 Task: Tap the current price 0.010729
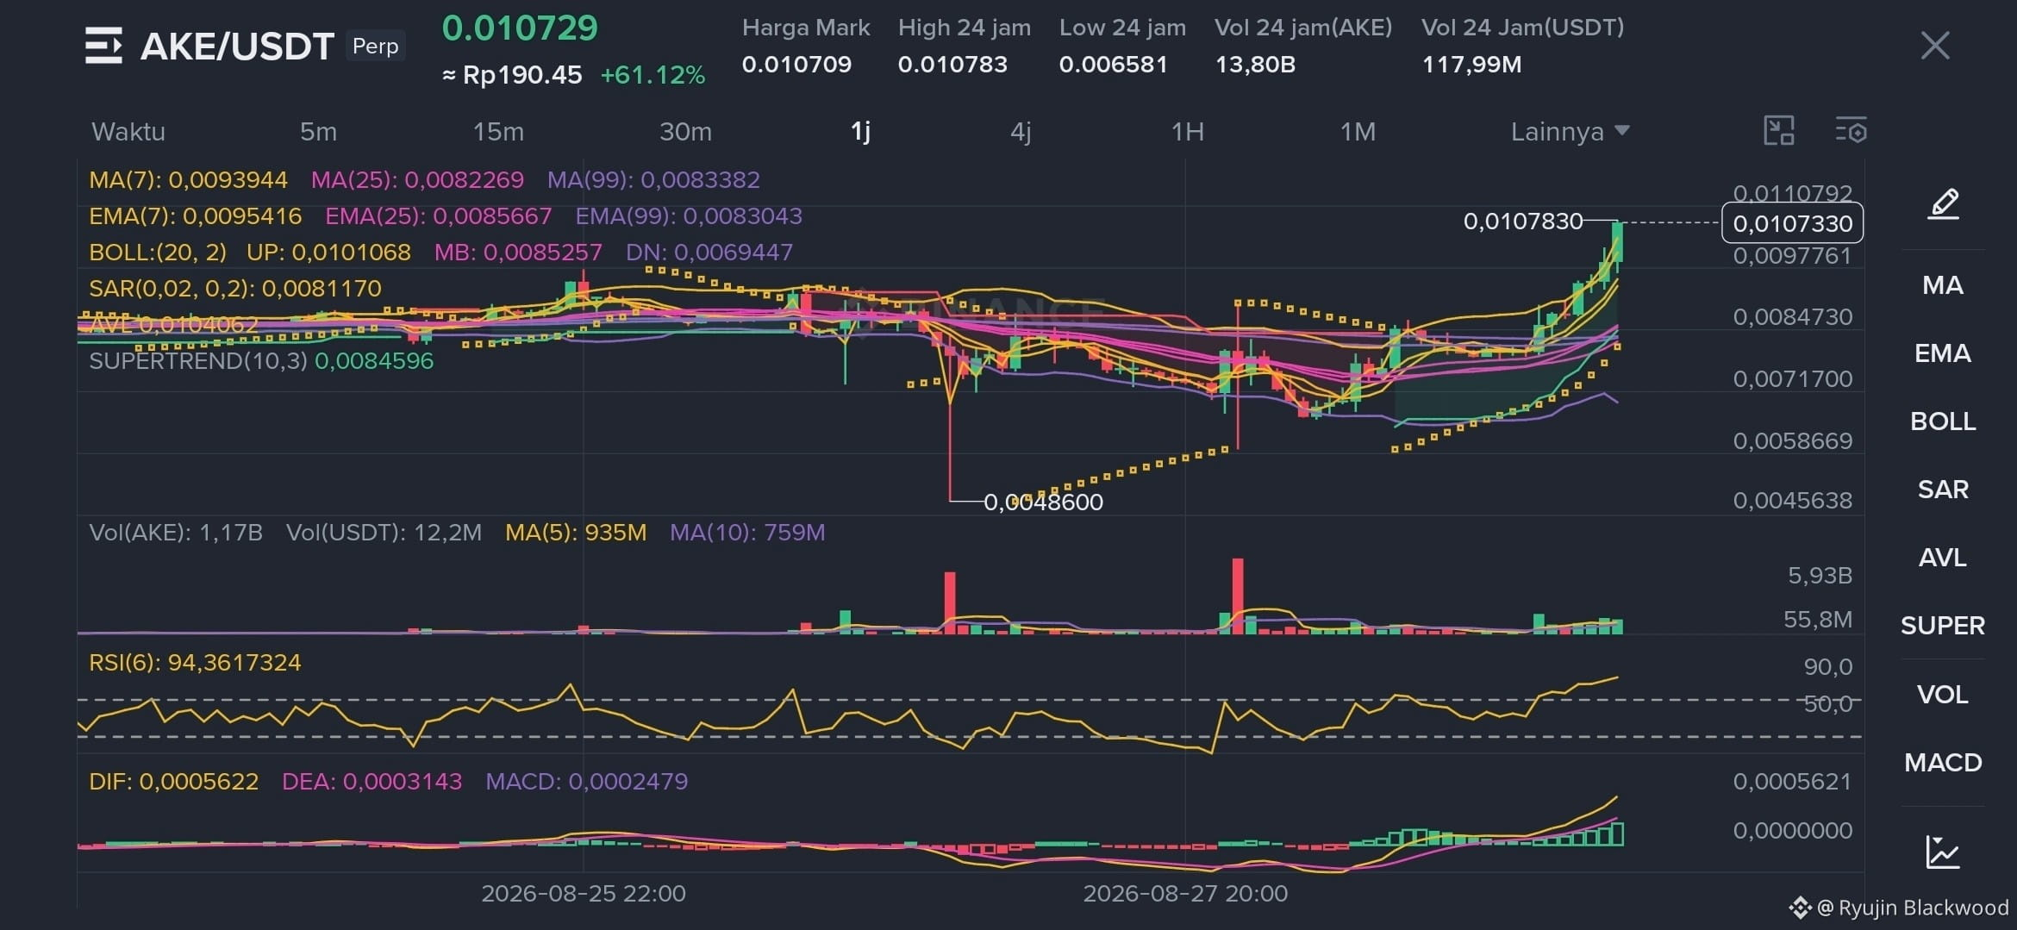(x=520, y=28)
